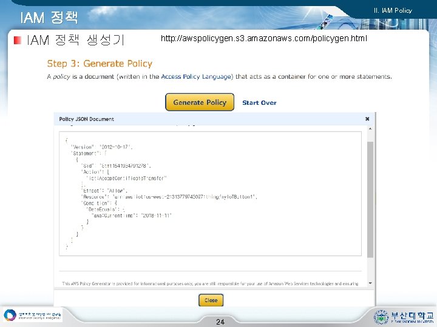The image size is (437, 327).
Task: Click the Policy JSON Document title
Action: click(x=86, y=119)
